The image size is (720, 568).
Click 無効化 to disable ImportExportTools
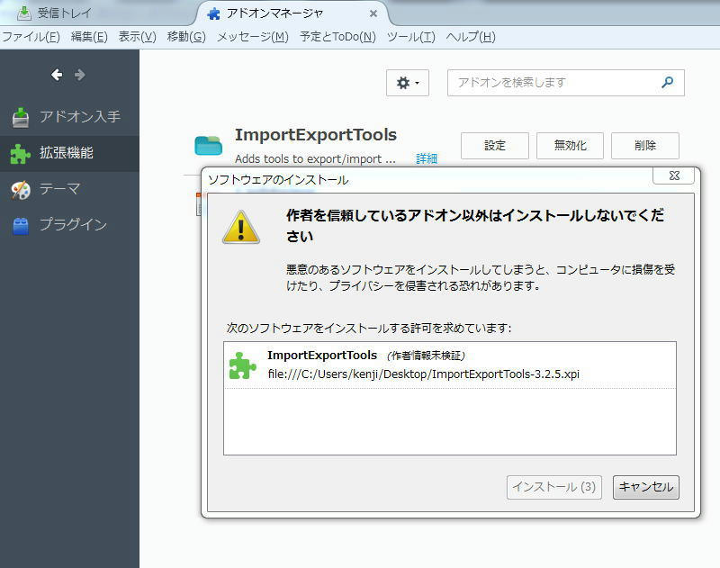tap(570, 146)
